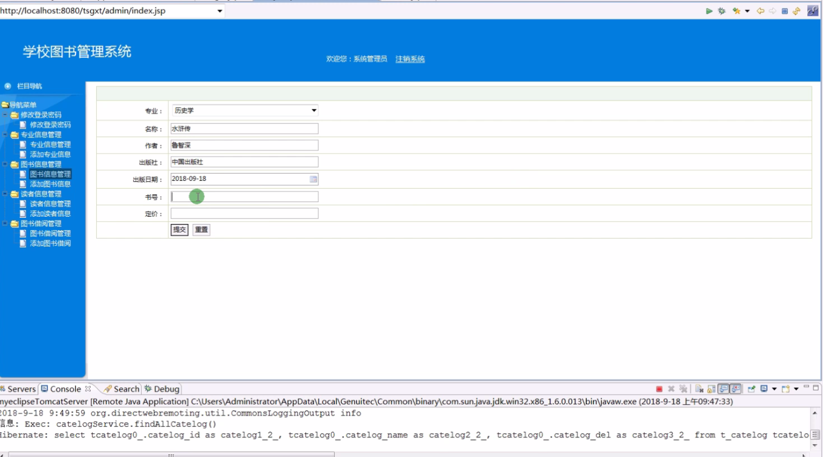Click Remove Launch gray X console icon
Image resolution: width=823 pixels, height=457 pixels.
pyautogui.click(x=671, y=389)
